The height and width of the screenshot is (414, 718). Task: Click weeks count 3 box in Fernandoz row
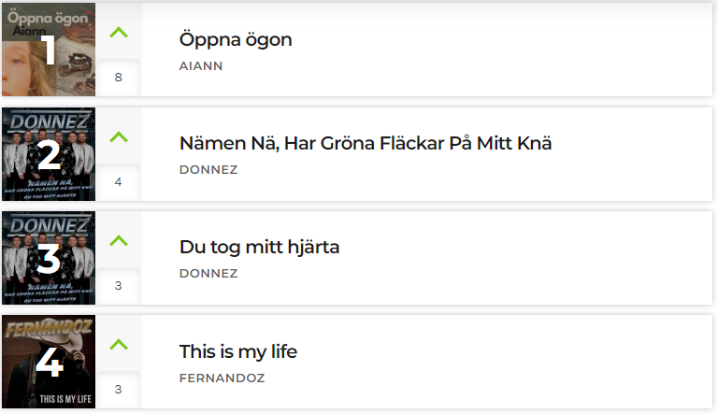[x=118, y=390]
